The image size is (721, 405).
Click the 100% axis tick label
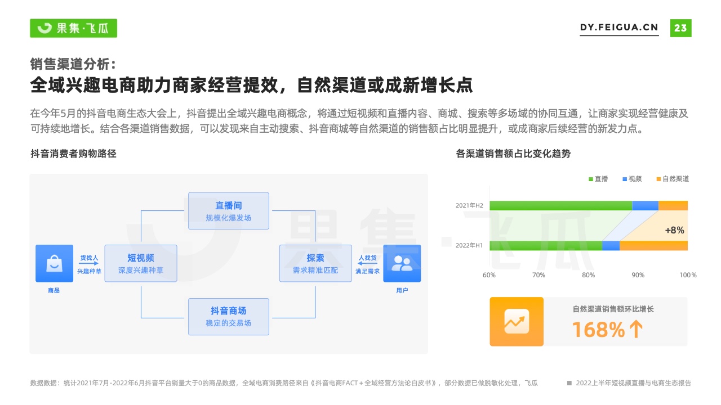688,275
